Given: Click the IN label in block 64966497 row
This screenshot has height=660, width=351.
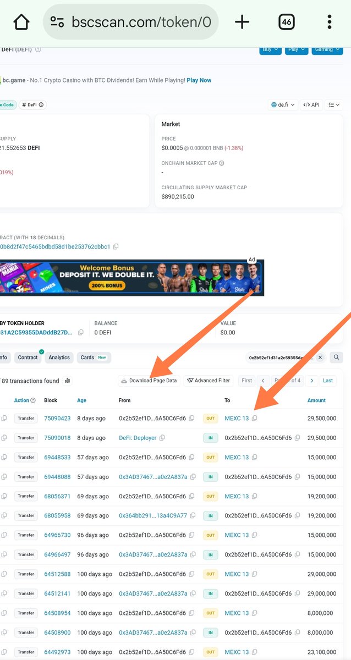Looking at the screenshot, I should tap(210, 554).
